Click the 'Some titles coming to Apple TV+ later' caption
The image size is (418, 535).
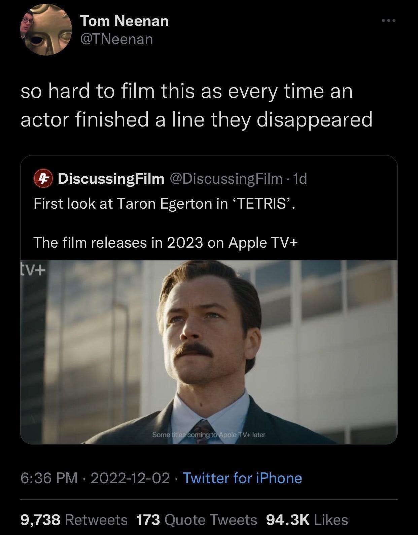tap(209, 435)
